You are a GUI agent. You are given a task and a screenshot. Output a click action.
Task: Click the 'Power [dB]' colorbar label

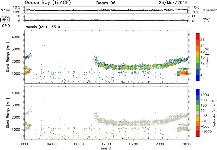pos(207,57)
